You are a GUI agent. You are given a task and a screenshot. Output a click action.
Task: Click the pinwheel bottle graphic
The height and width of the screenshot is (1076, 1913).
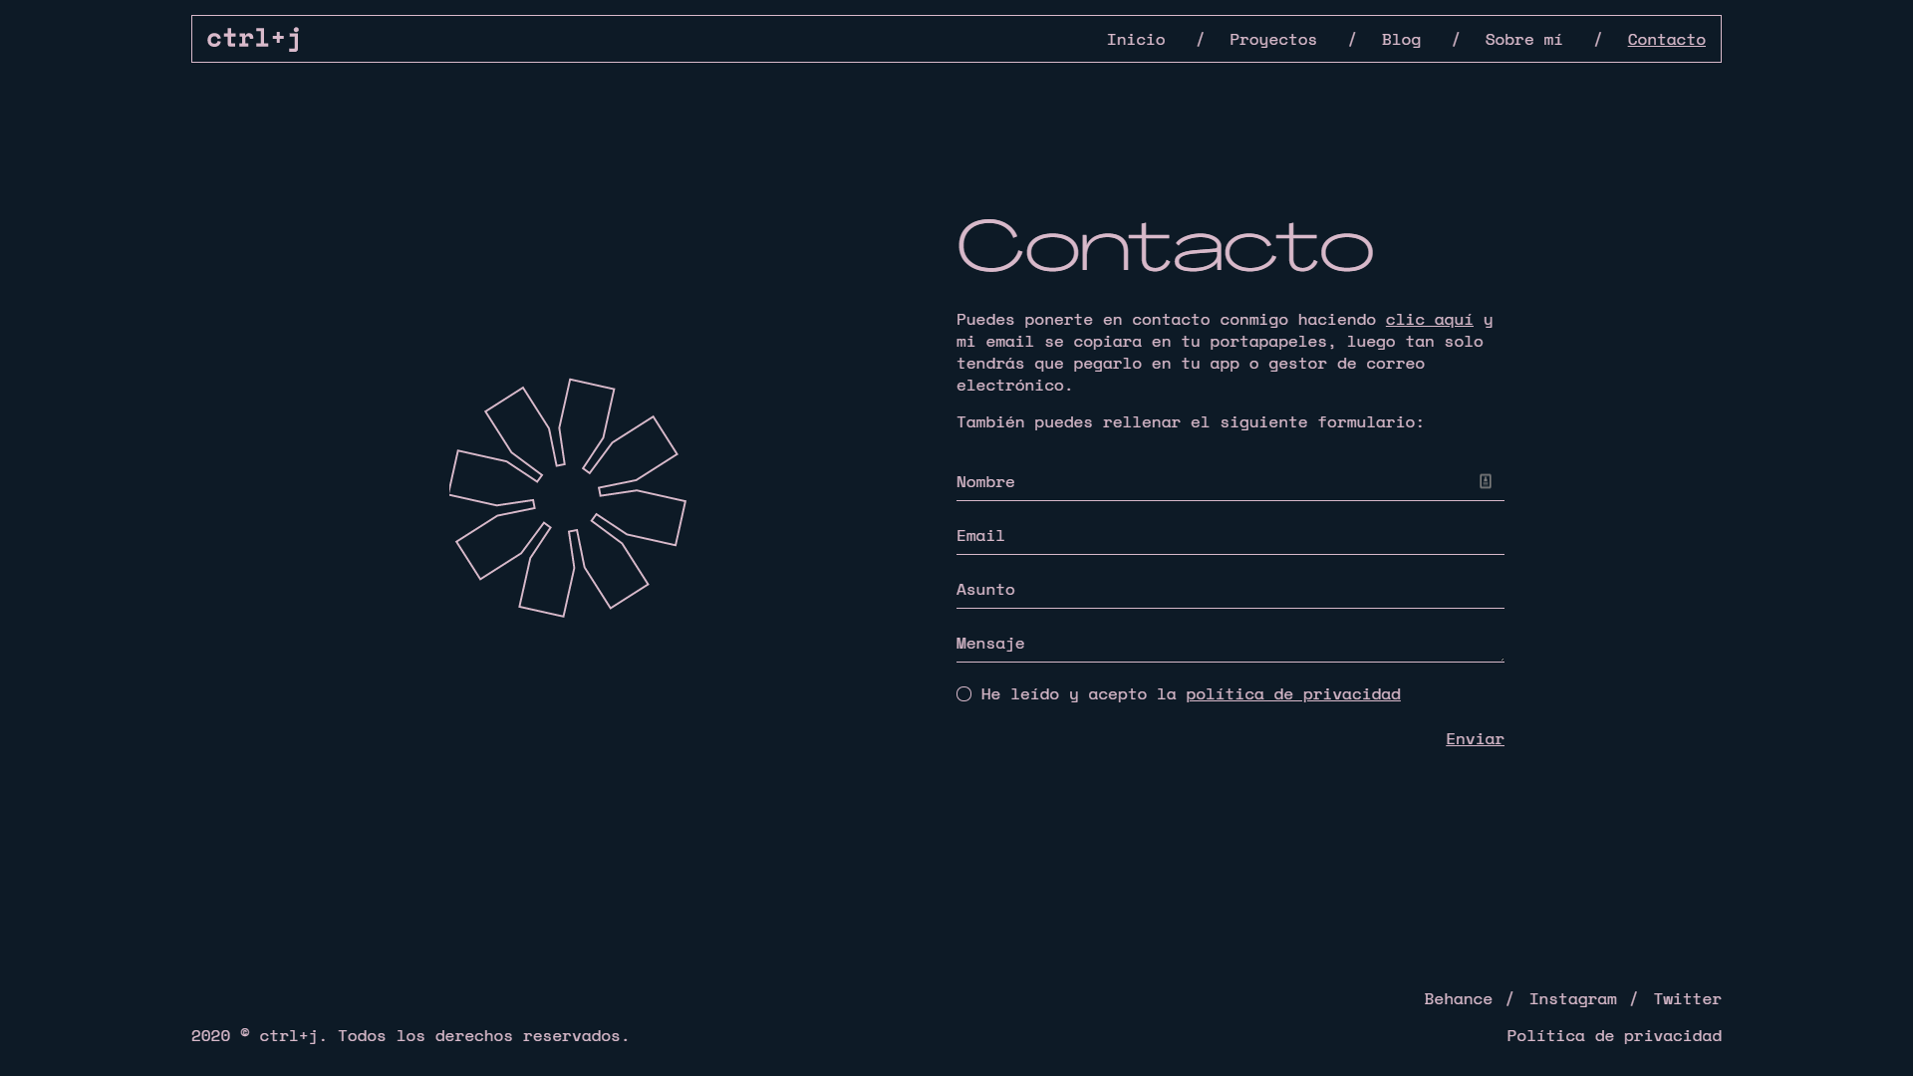[x=568, y=498]
